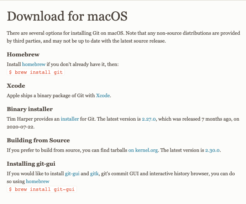Open the homebrew link under Homebrew section
The image size is (246, 204).
tap(34, 64)
